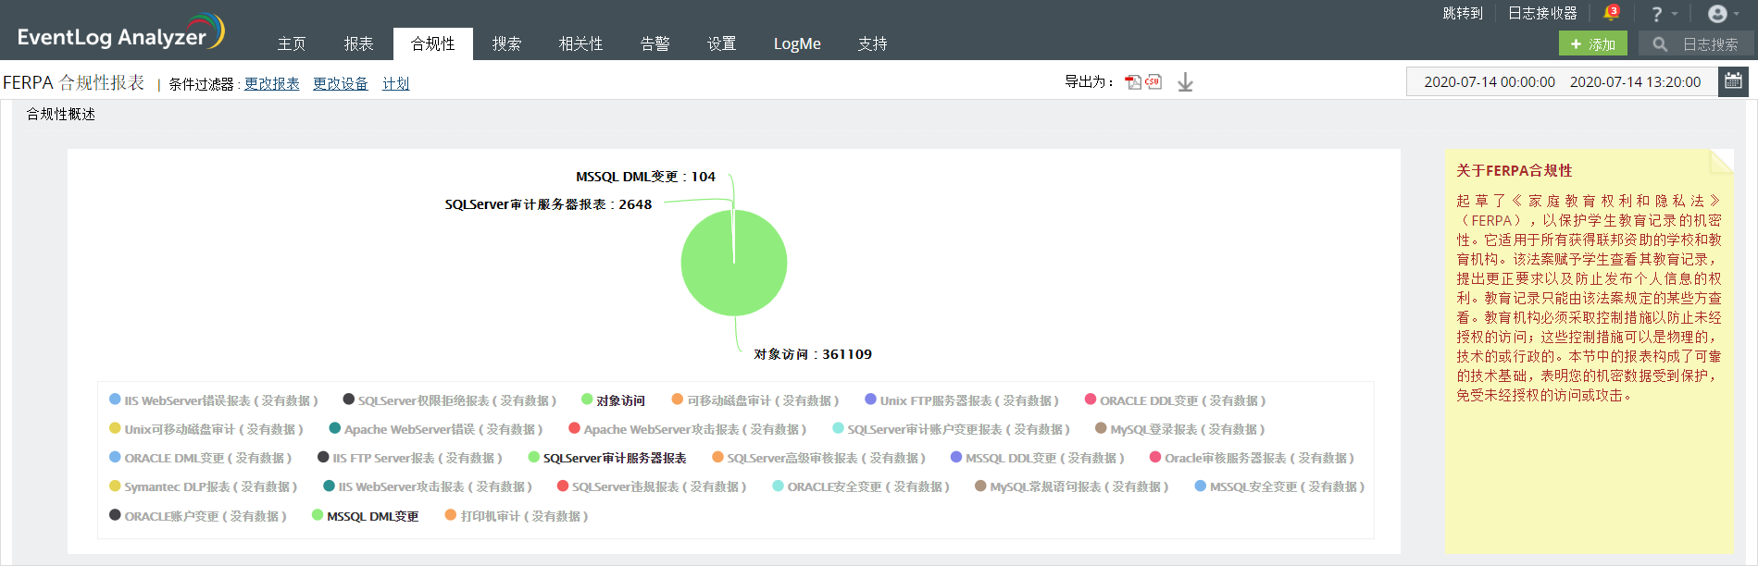The image size is (1758, 566).
Task: Click the download arrow icon
Action: [x=1185, y=82]
